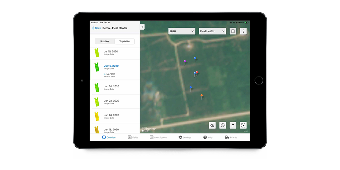Tap the purple scouting pin on map
The image size is (340, 170).
(185, 62)
